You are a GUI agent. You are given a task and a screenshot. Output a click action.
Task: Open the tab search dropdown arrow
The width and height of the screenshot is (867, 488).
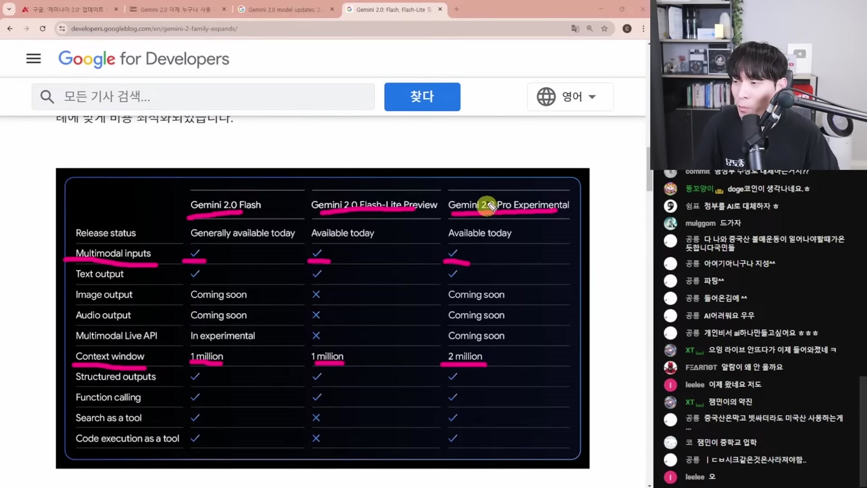pos(9,10)
